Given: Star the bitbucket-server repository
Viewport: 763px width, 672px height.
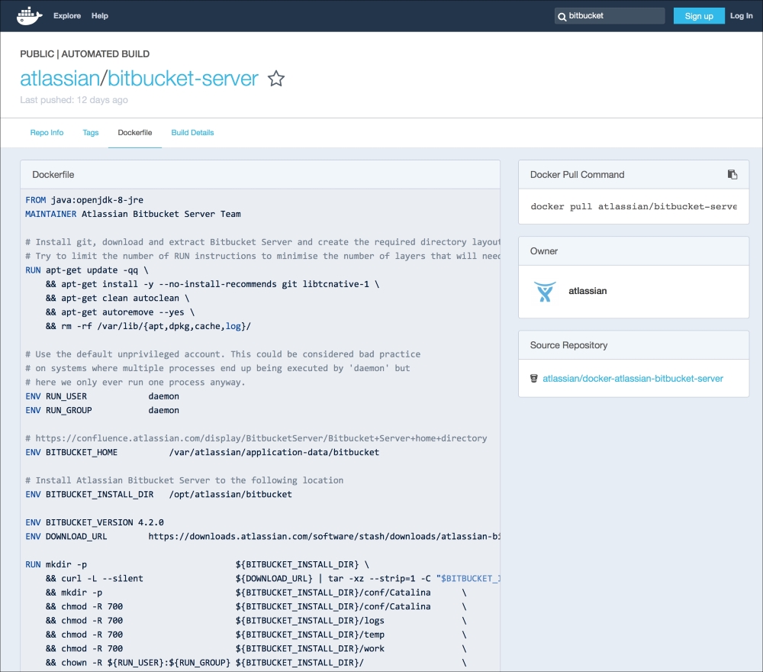Looking at the screenshot, I should pos(276,79).
